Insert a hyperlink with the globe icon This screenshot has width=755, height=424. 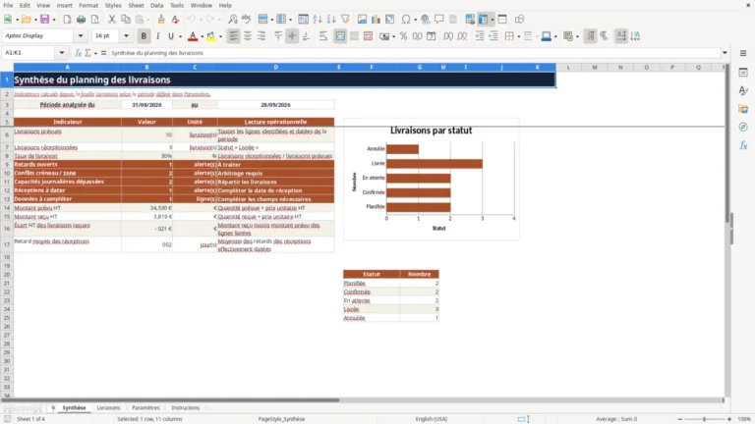point(425,20)
